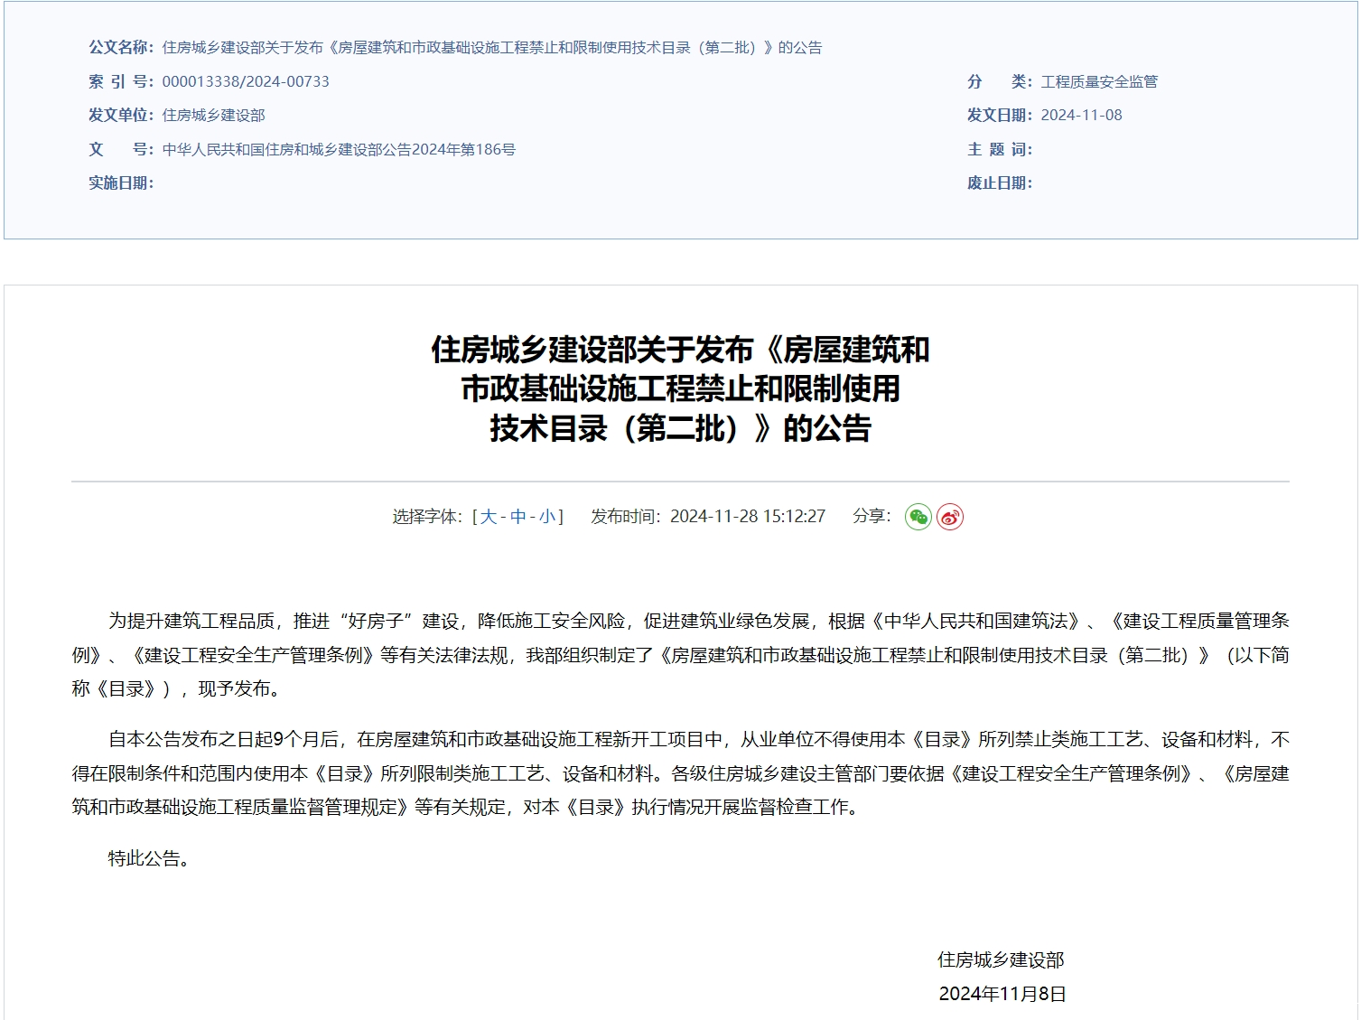
Task: Click the 公文名称 document title text
Action: [491, 48]
